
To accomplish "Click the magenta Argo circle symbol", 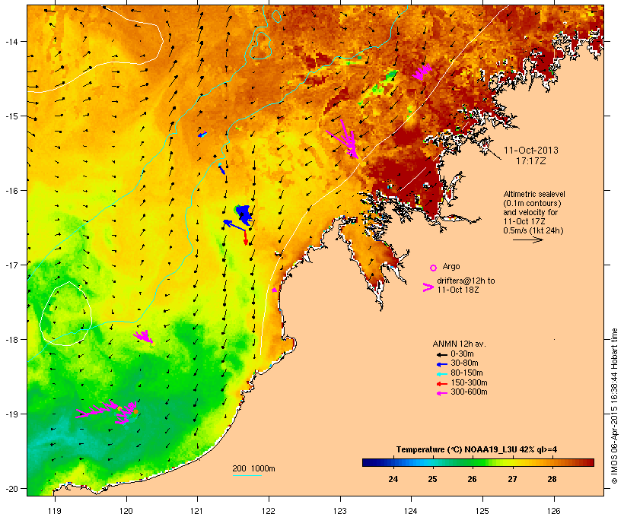I will point(434,268).
